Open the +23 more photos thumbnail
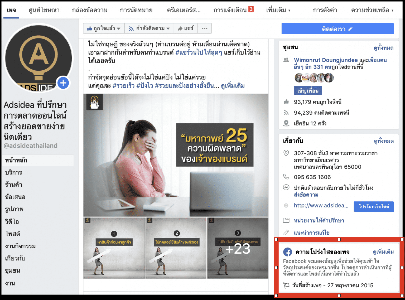The image size is (405, 300). tap(238, 248)
